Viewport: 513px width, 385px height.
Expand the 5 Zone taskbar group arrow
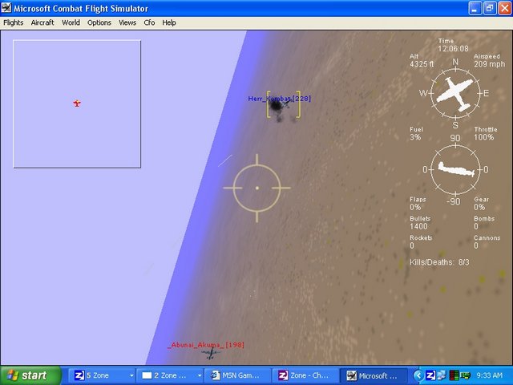(x=131, y=376)
